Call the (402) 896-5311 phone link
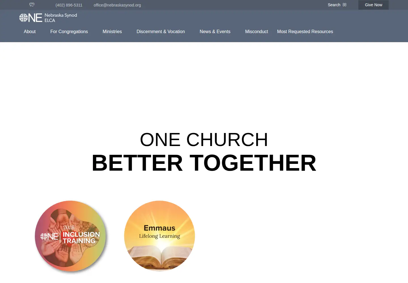This screenshot has height=283, width=408. 69,5
